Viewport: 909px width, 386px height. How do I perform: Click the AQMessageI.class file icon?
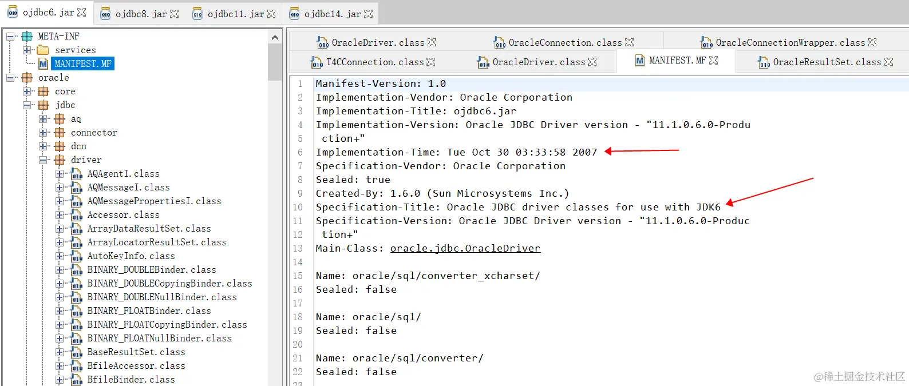pyautogui.click(x=77, y=188)
